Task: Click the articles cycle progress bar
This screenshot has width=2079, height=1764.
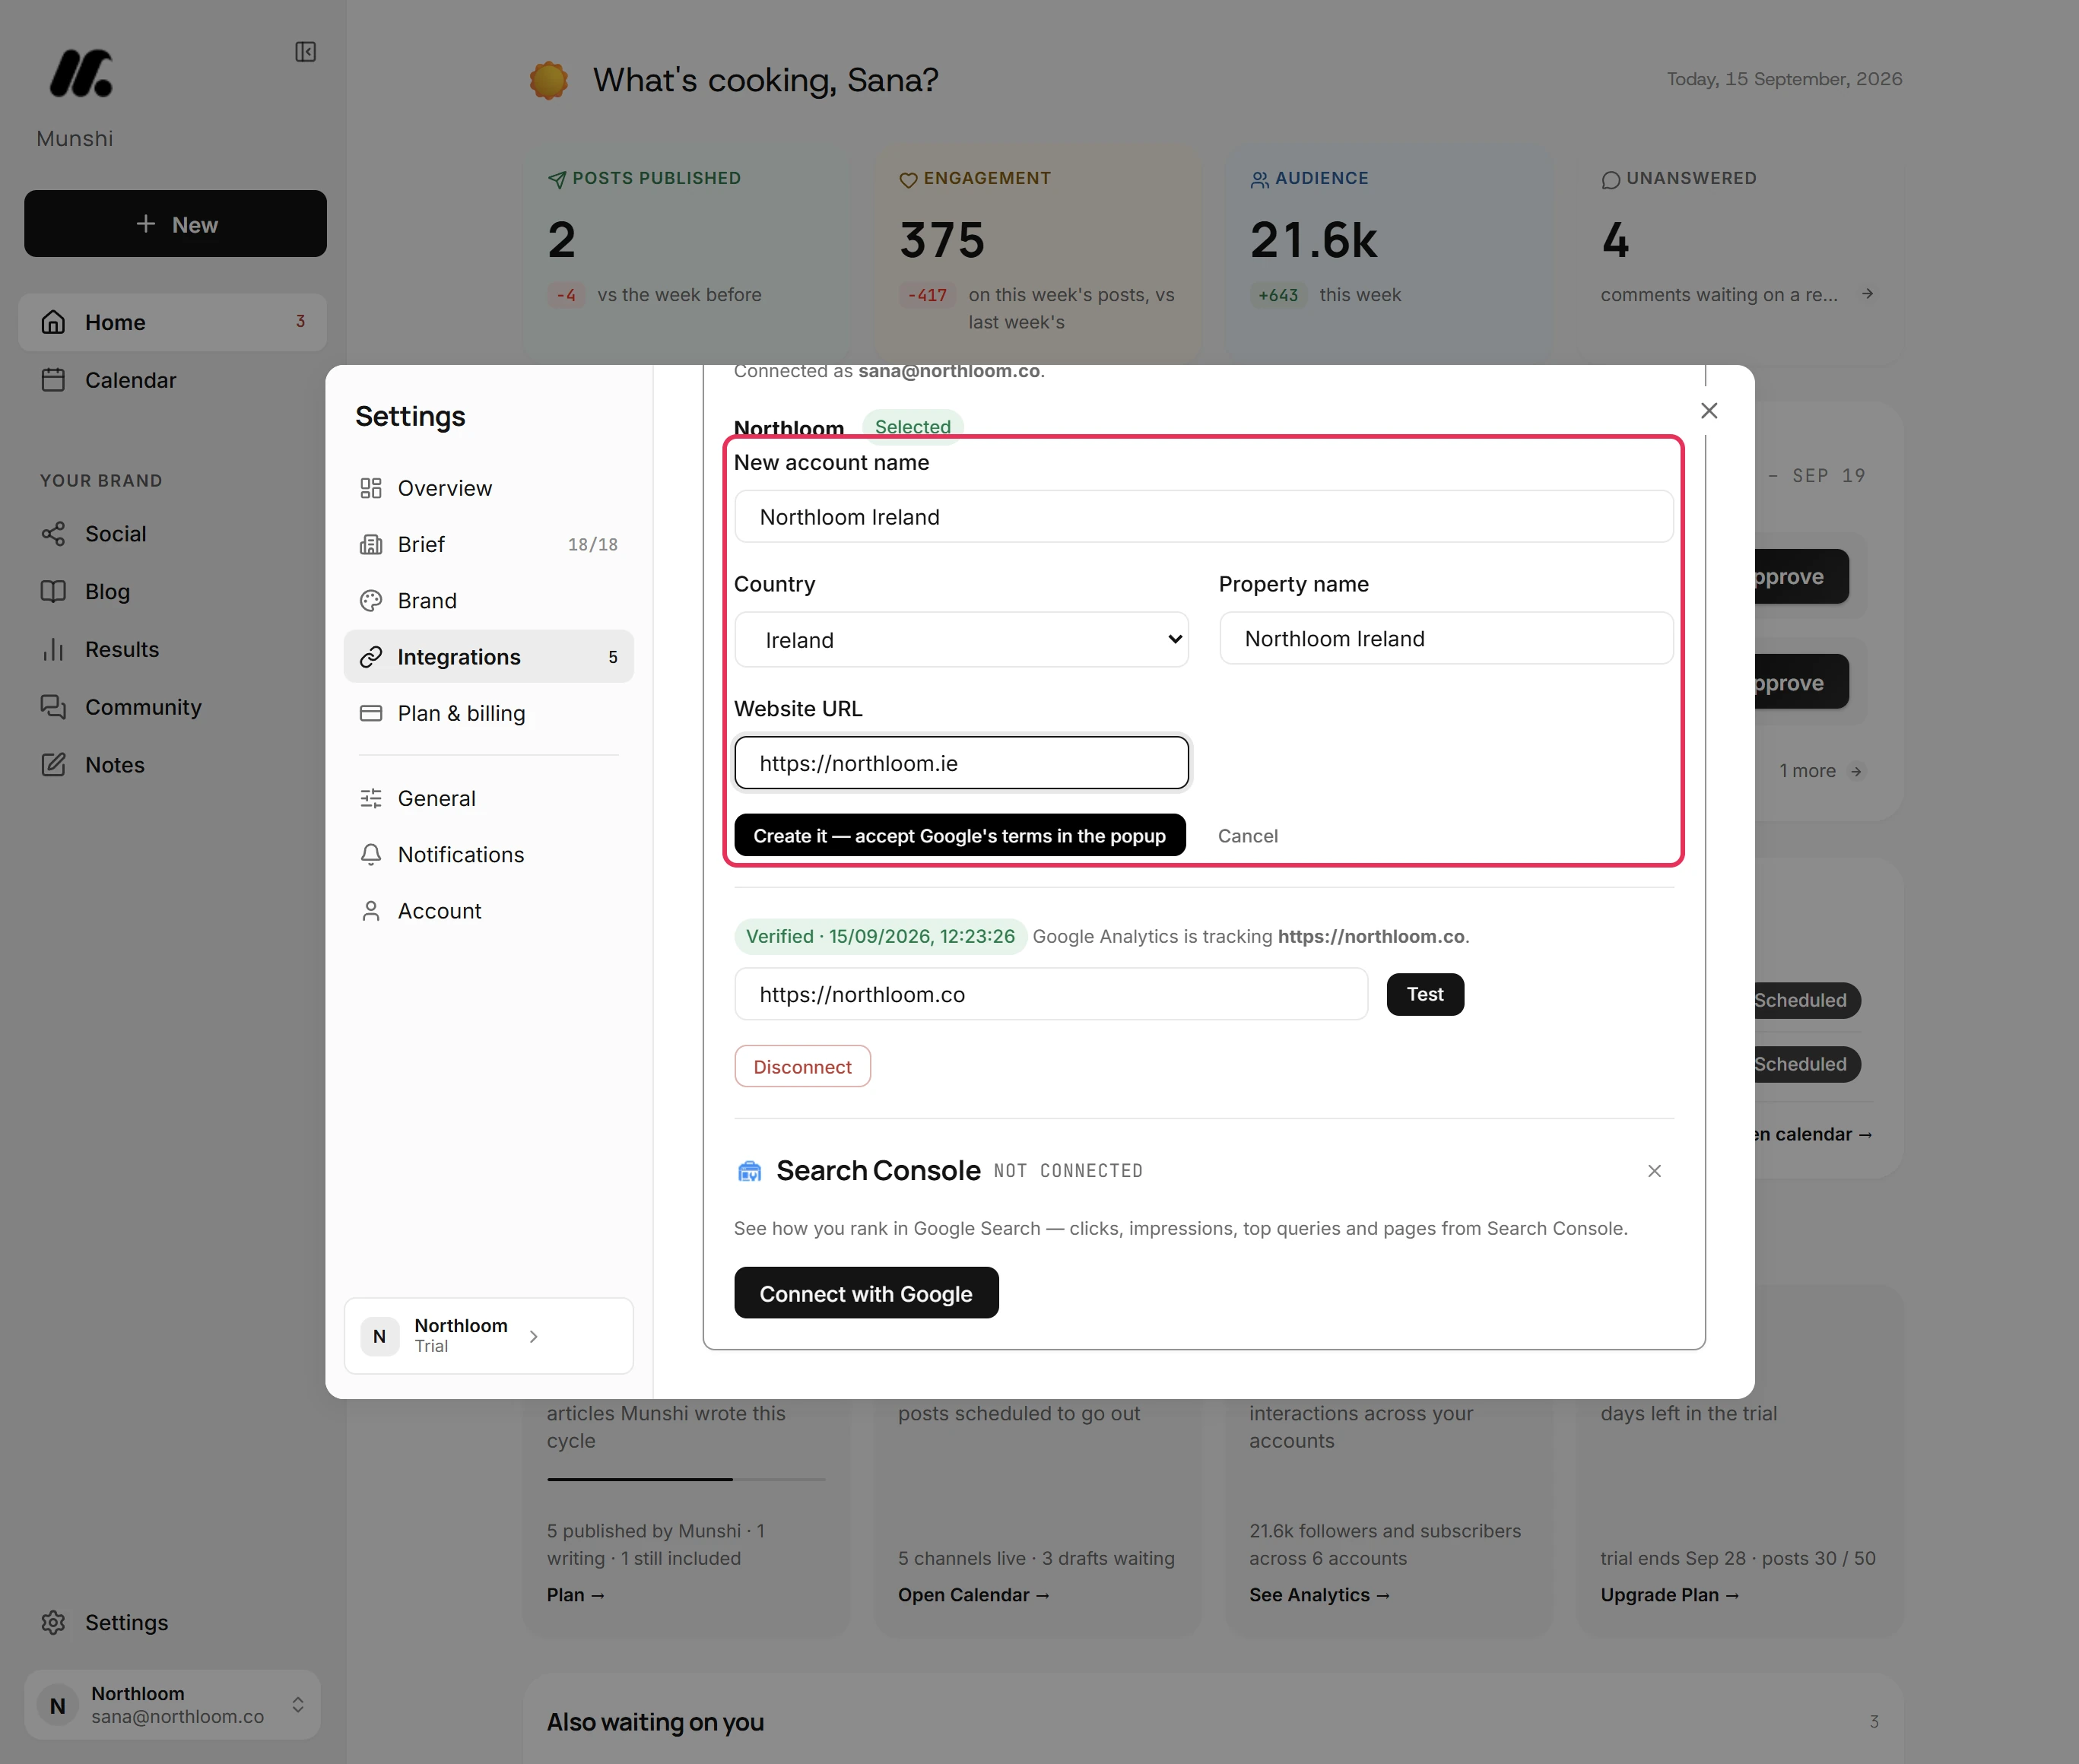Action: click(686, 1479)
